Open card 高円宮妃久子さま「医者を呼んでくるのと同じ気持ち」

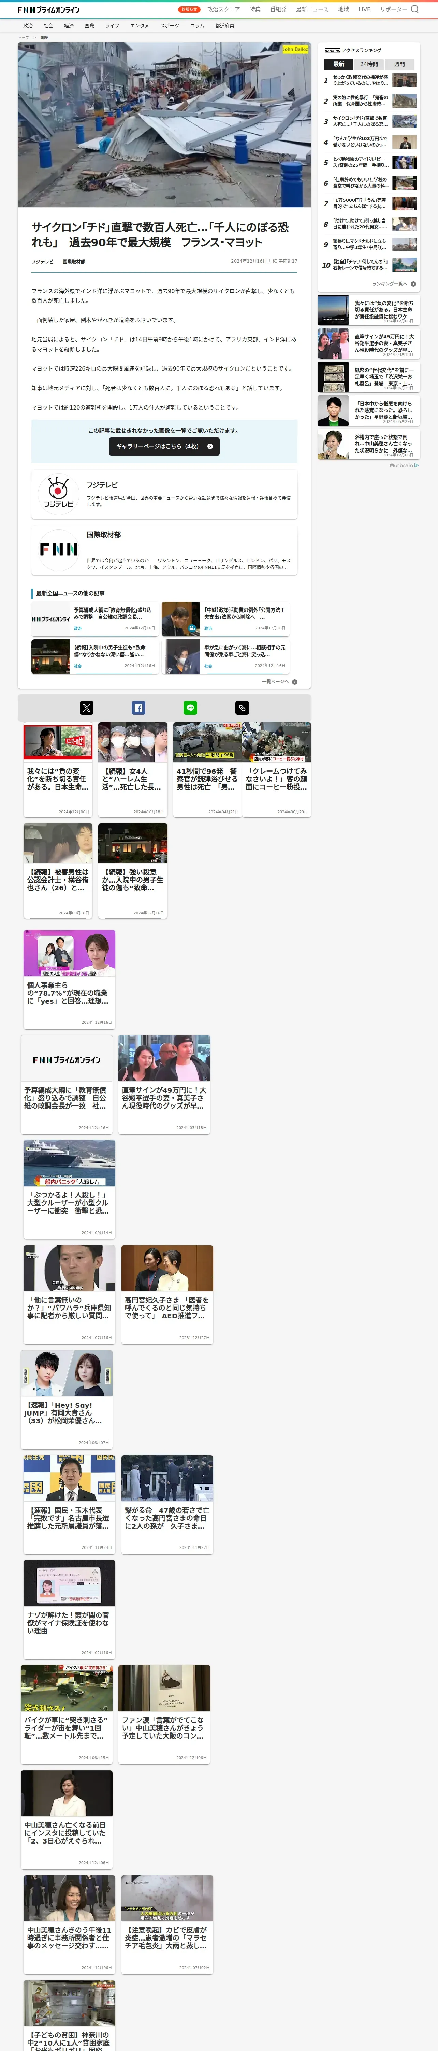[x=167, y=1294]
